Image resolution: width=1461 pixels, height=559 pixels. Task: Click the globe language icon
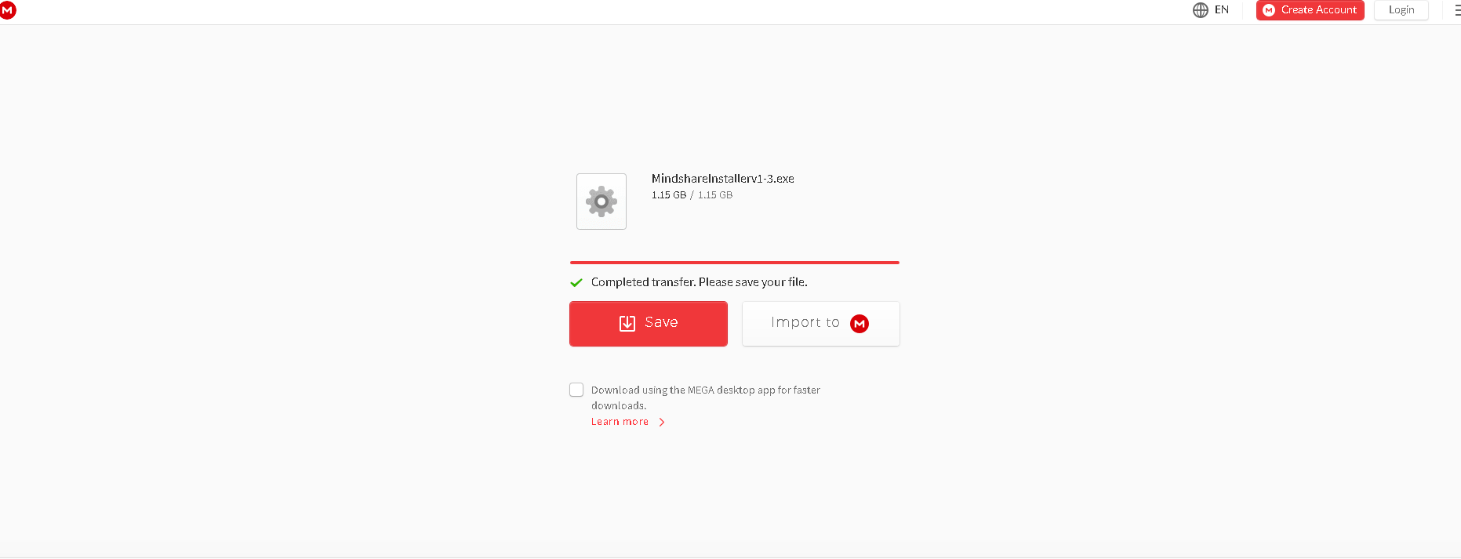click(1200, 10)
